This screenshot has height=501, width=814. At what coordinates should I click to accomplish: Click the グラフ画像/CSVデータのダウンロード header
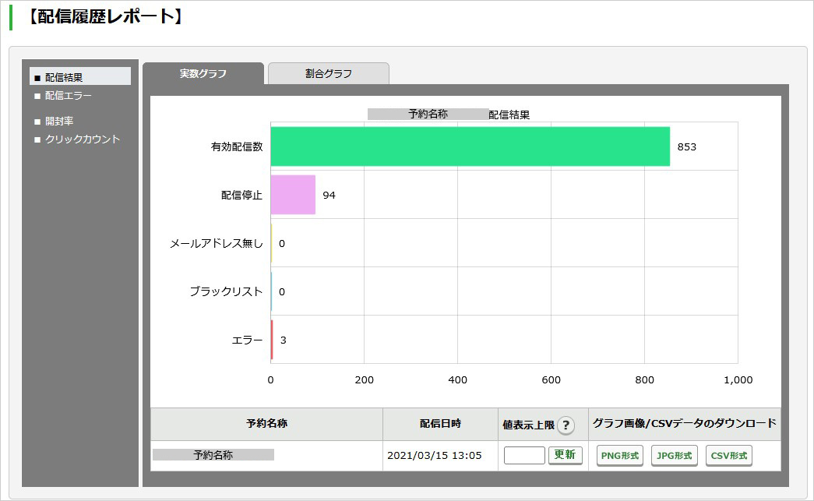coord(684,424)
